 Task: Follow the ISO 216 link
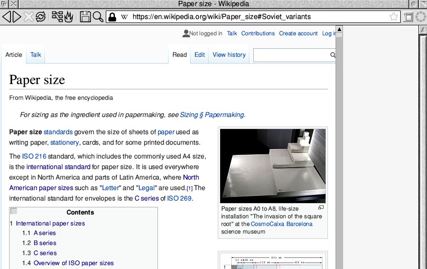pyautogui.click(x=34, y=156)
